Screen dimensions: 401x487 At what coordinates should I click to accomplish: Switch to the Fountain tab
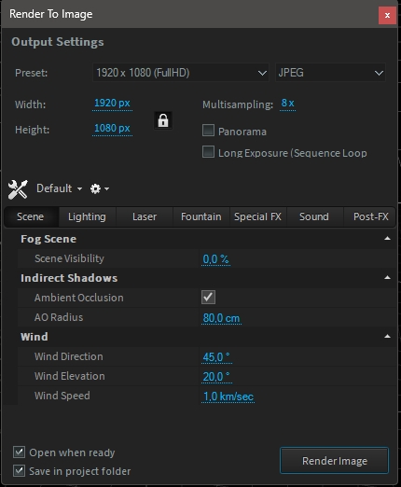(201, 216)
